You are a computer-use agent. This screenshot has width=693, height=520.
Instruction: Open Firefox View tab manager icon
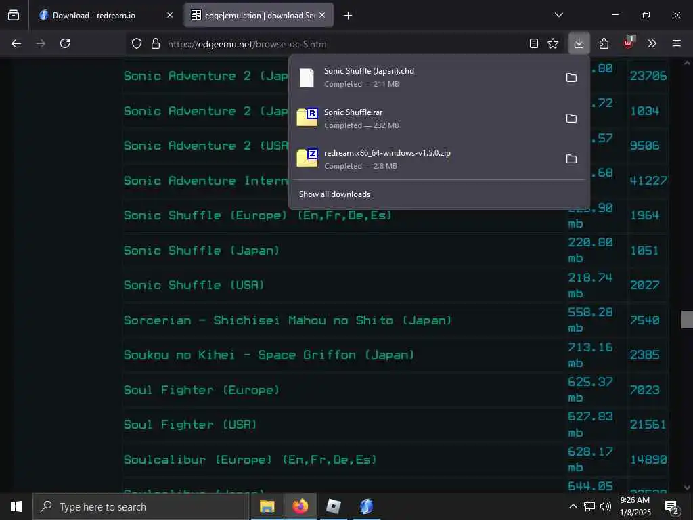pos(14,16)
